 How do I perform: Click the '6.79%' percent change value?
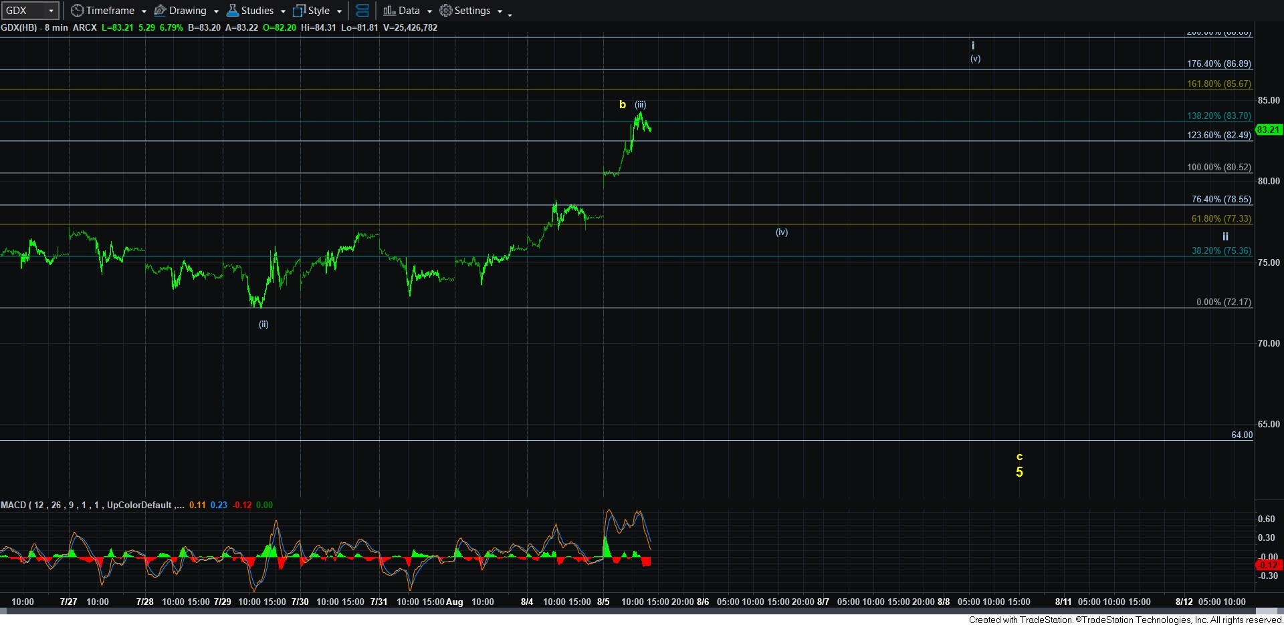171,27
